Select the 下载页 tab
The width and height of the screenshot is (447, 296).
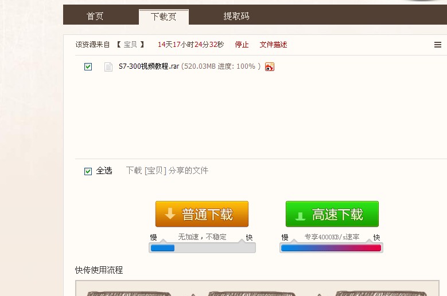coord(164,17)
